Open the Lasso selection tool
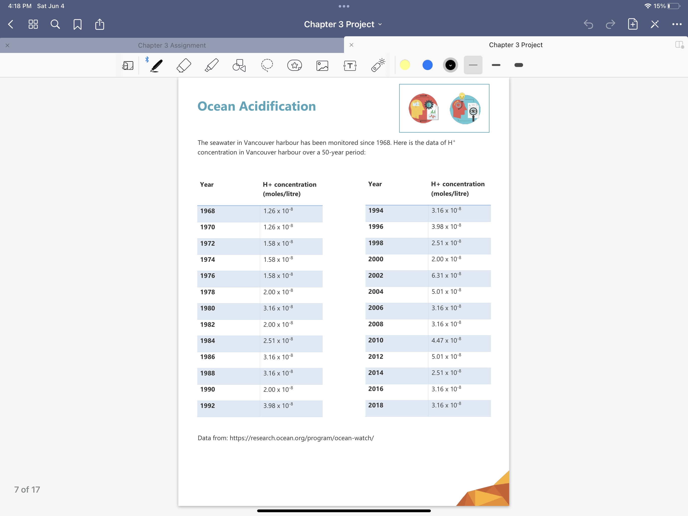The width and height of the screenshot is (688, 516). pos(267,65)
